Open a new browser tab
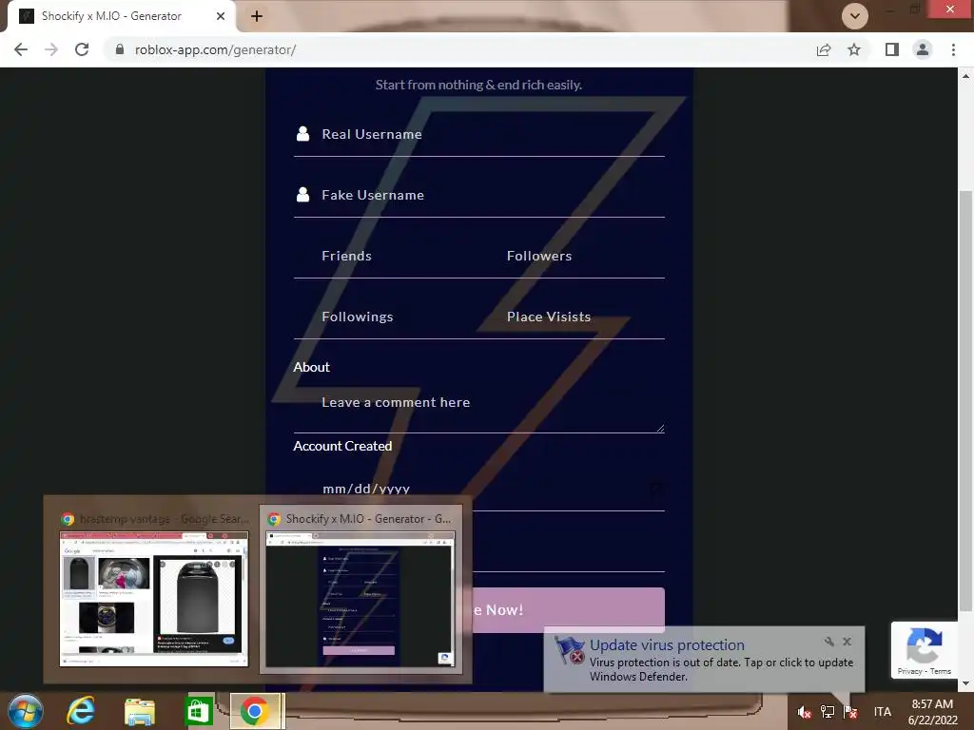The height and width of the screenshot is (730, 974). (x=257, y=16)
